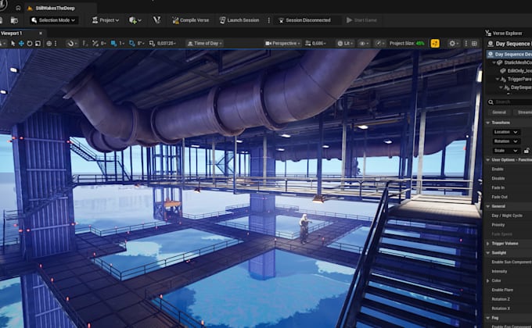Click the Verse Explorer panel icon
This screenshot has width=532, height=328.
click(488, 33)
